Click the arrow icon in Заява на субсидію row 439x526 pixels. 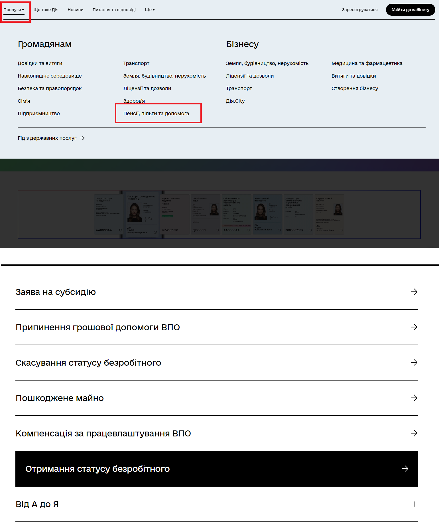coord(414,292)
